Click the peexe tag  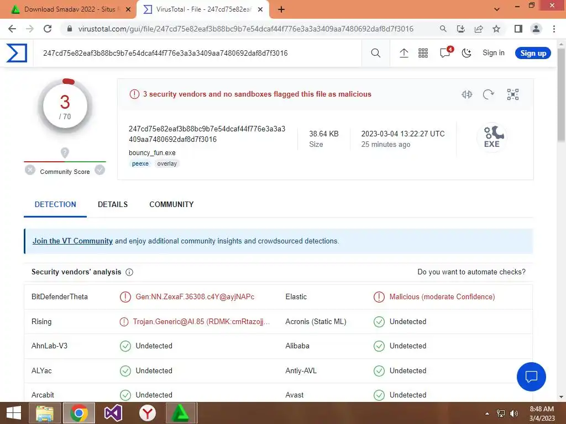point(140,163)
